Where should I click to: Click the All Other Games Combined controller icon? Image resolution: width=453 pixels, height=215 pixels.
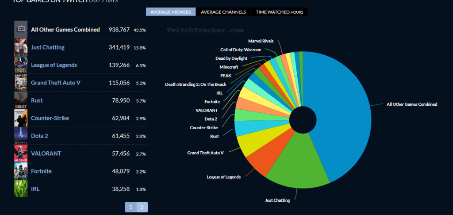[21, 29]
